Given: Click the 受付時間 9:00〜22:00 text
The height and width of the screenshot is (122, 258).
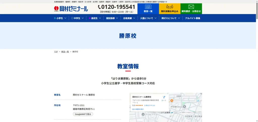Looking at the screenshot, I should pyautogui.click(x=116, y=12).
